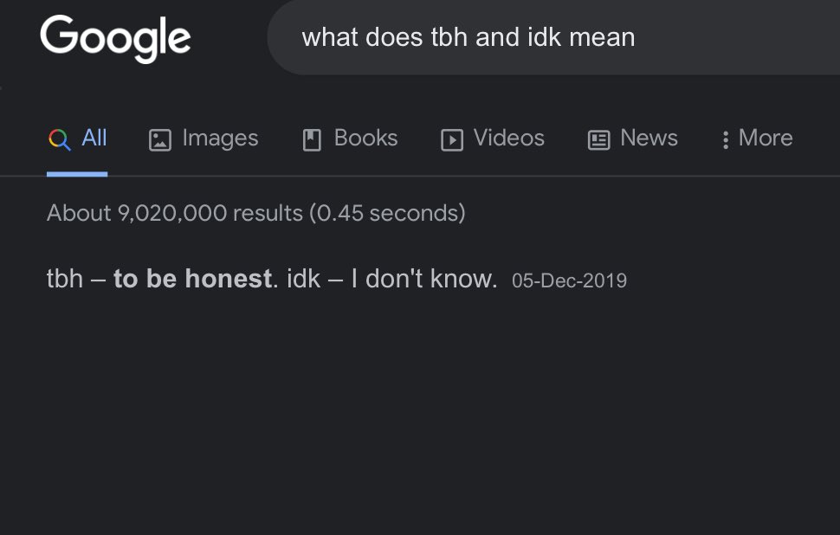840x535 pixels.
Task: Focus the search box with the tbh query
Action: tap(553, 37)
